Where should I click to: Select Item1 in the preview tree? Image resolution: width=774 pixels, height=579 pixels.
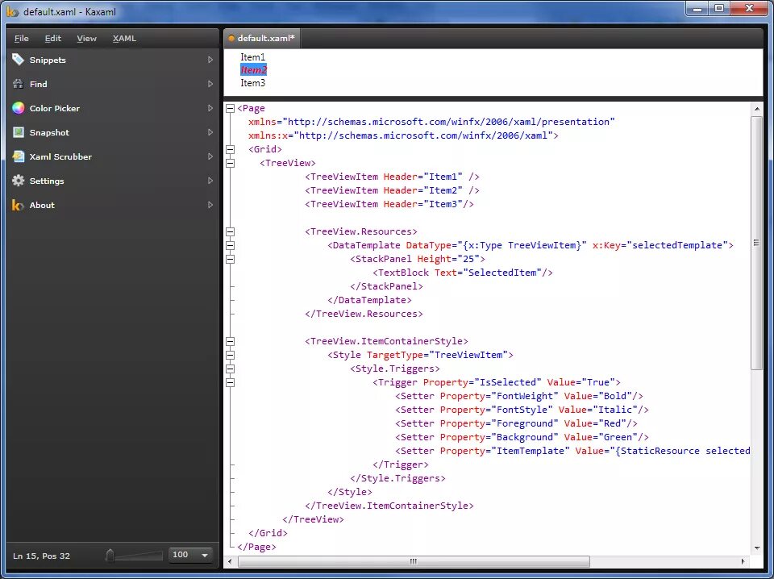point(252,57)
